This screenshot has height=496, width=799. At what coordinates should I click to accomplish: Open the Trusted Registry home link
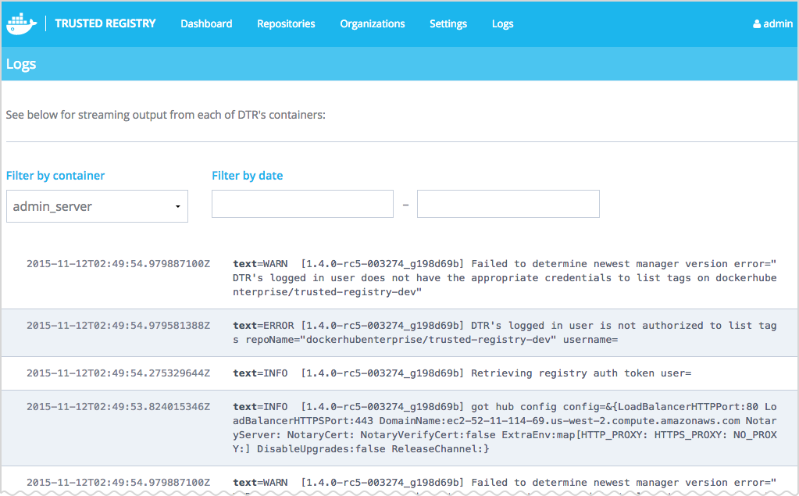pos(105,23)
